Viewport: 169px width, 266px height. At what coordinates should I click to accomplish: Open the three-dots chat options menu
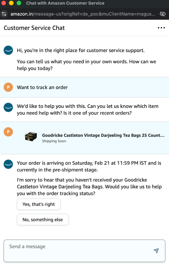(x=161, y=28)
